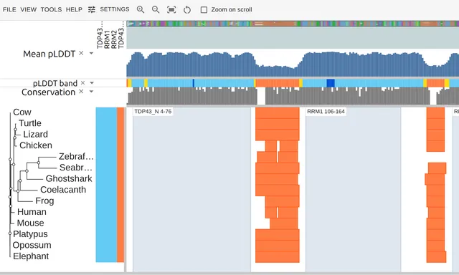Select the Zebraf... tree leaf
Viewport: 459px width, 275px height.
(76, 157)
